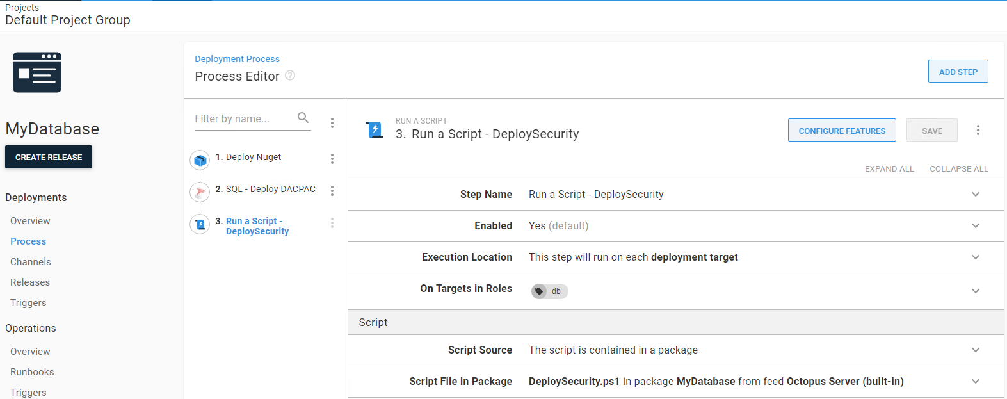Open the step editor overflow menu beside Save
The image size is (1007, 399).
click(x=978, y=130)
